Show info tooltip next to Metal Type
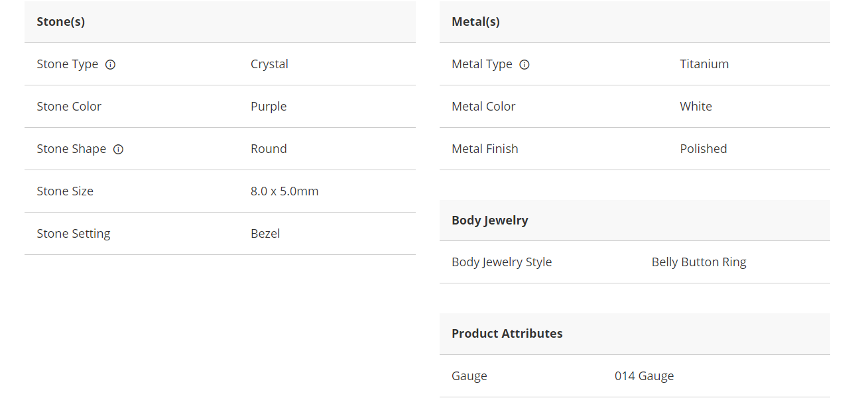 525,65
